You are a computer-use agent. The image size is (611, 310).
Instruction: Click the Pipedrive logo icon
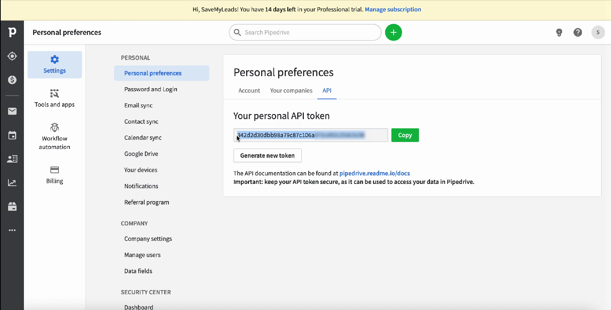(x=12, y=32)
